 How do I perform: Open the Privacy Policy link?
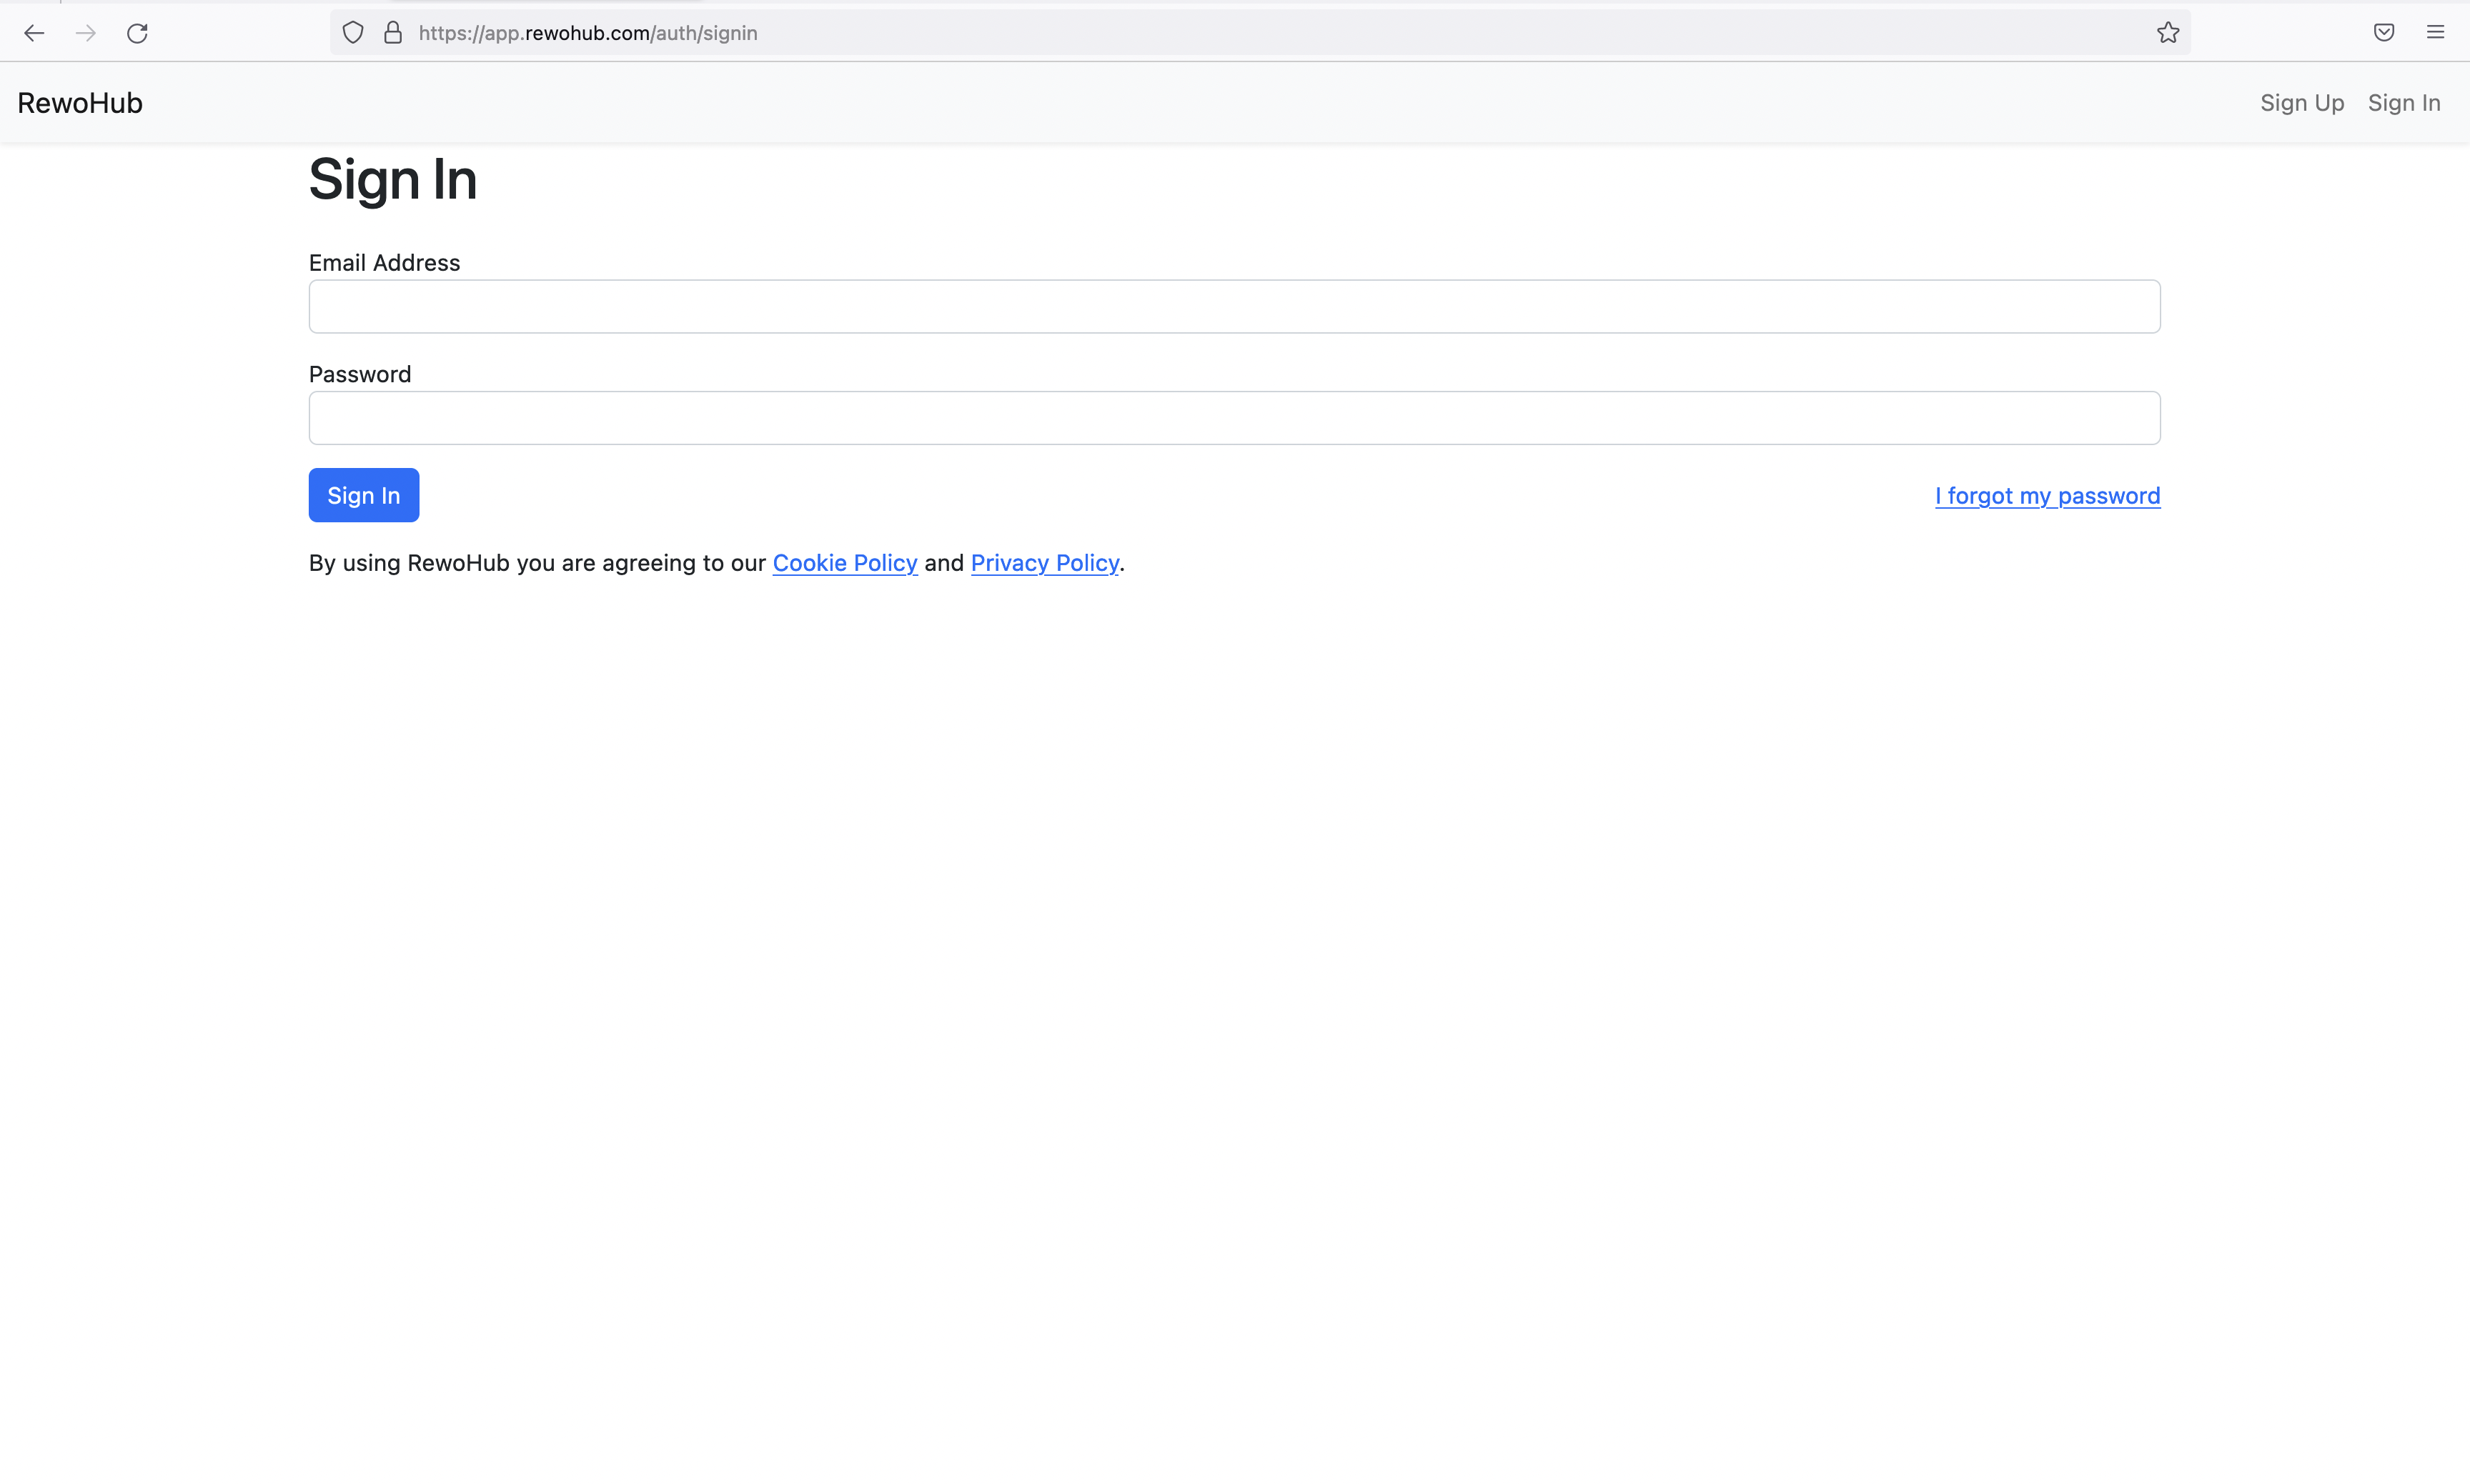[1044, 563]
